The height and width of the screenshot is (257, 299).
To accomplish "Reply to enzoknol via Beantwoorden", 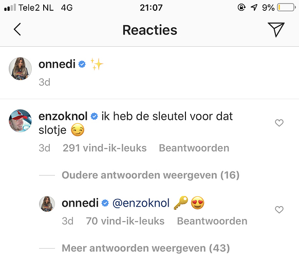I will point(194,148).
